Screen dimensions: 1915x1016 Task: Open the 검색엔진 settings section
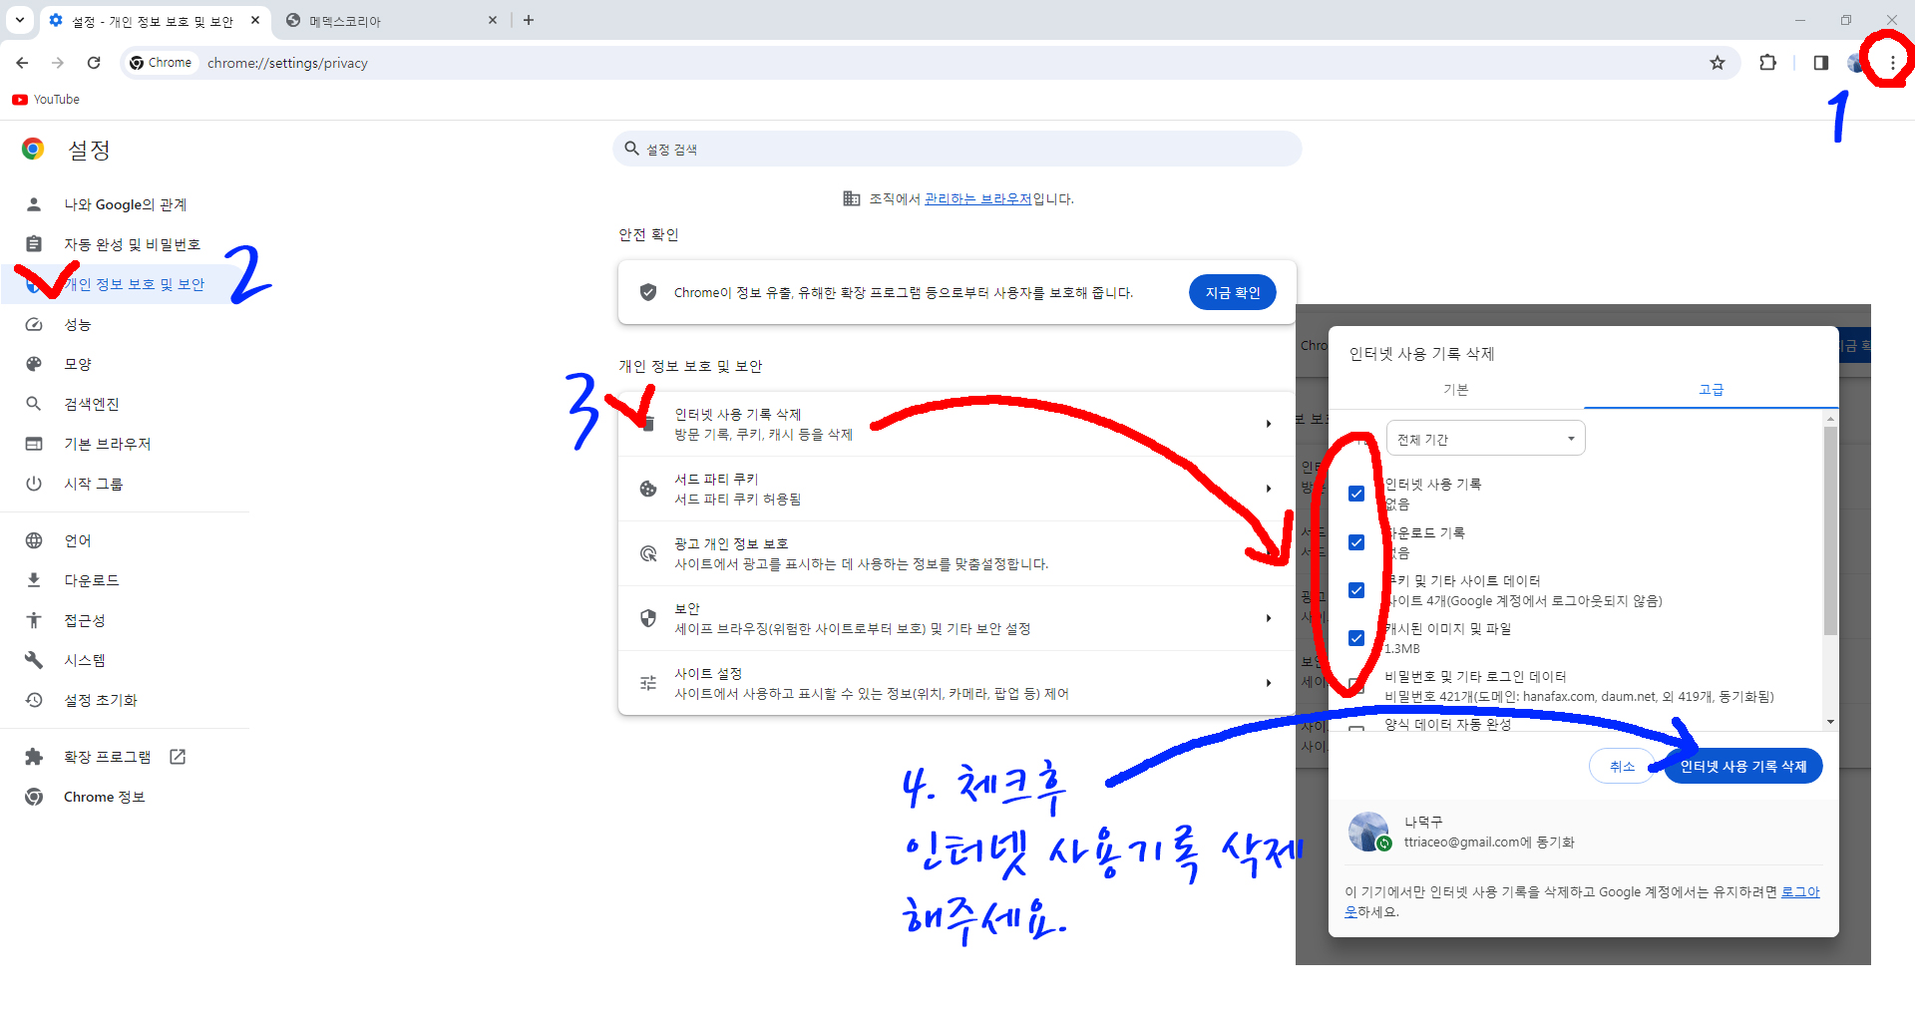[x=91, y=404]
